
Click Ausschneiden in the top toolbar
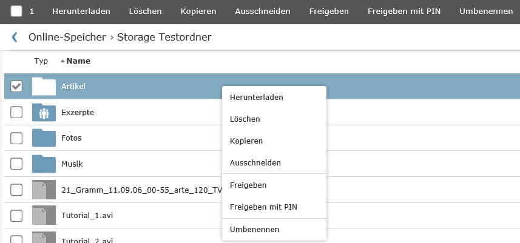coord(263,12)
